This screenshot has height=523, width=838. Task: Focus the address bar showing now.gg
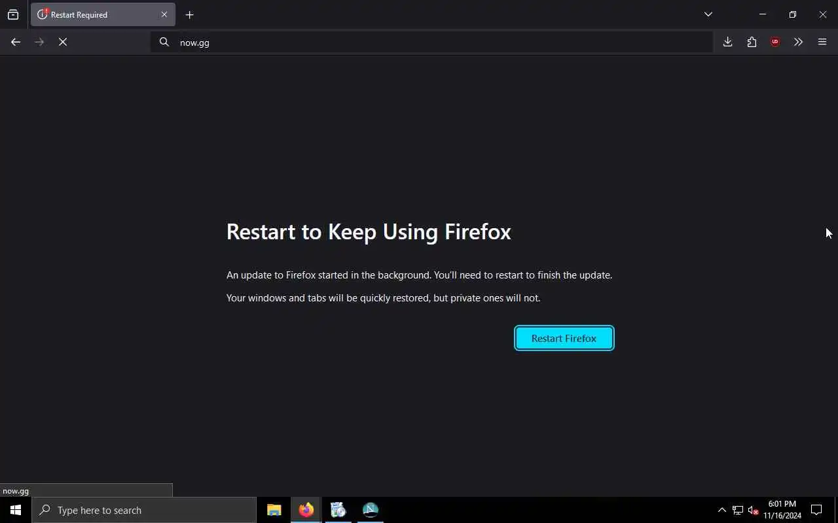[432, 42]
